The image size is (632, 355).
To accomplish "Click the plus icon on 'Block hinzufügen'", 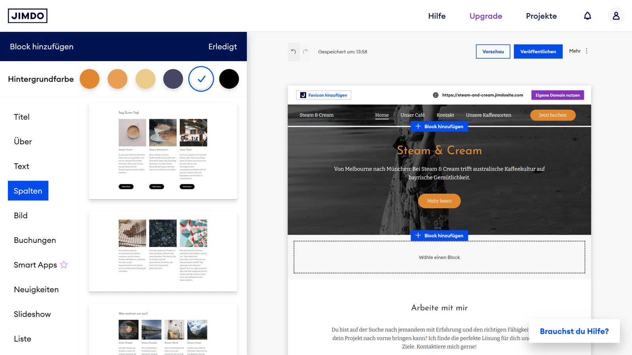I will 418,126.
